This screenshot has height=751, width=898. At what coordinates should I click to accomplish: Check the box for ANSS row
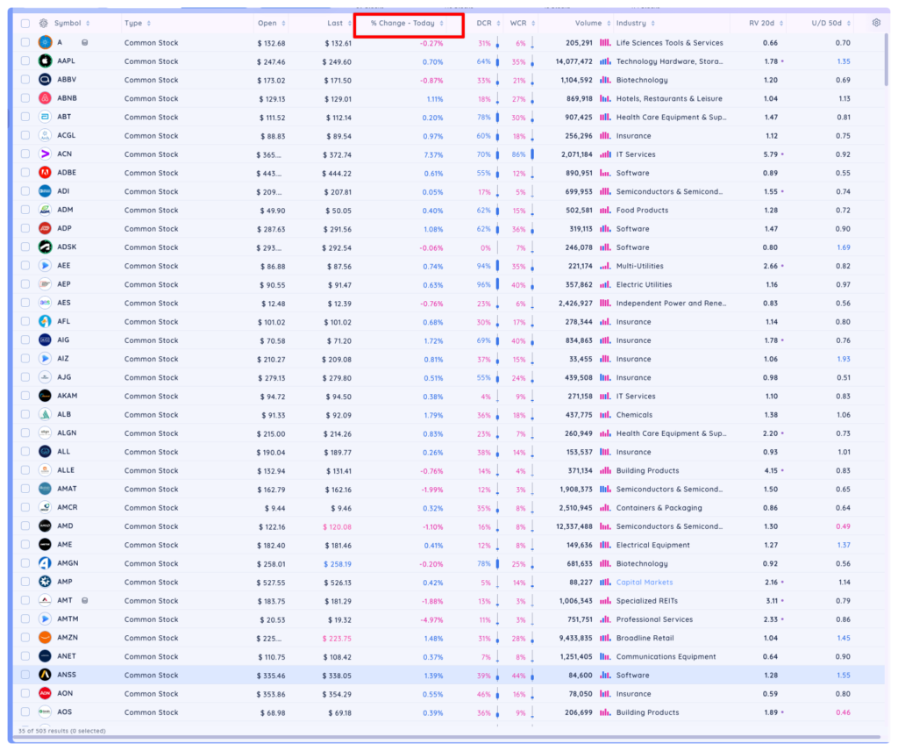(25, 675)
